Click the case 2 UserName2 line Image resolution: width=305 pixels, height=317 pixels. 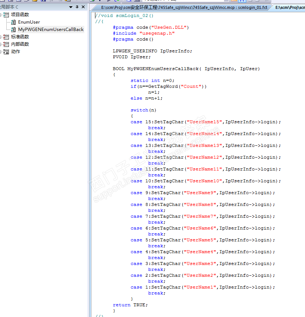click(203, 275)
